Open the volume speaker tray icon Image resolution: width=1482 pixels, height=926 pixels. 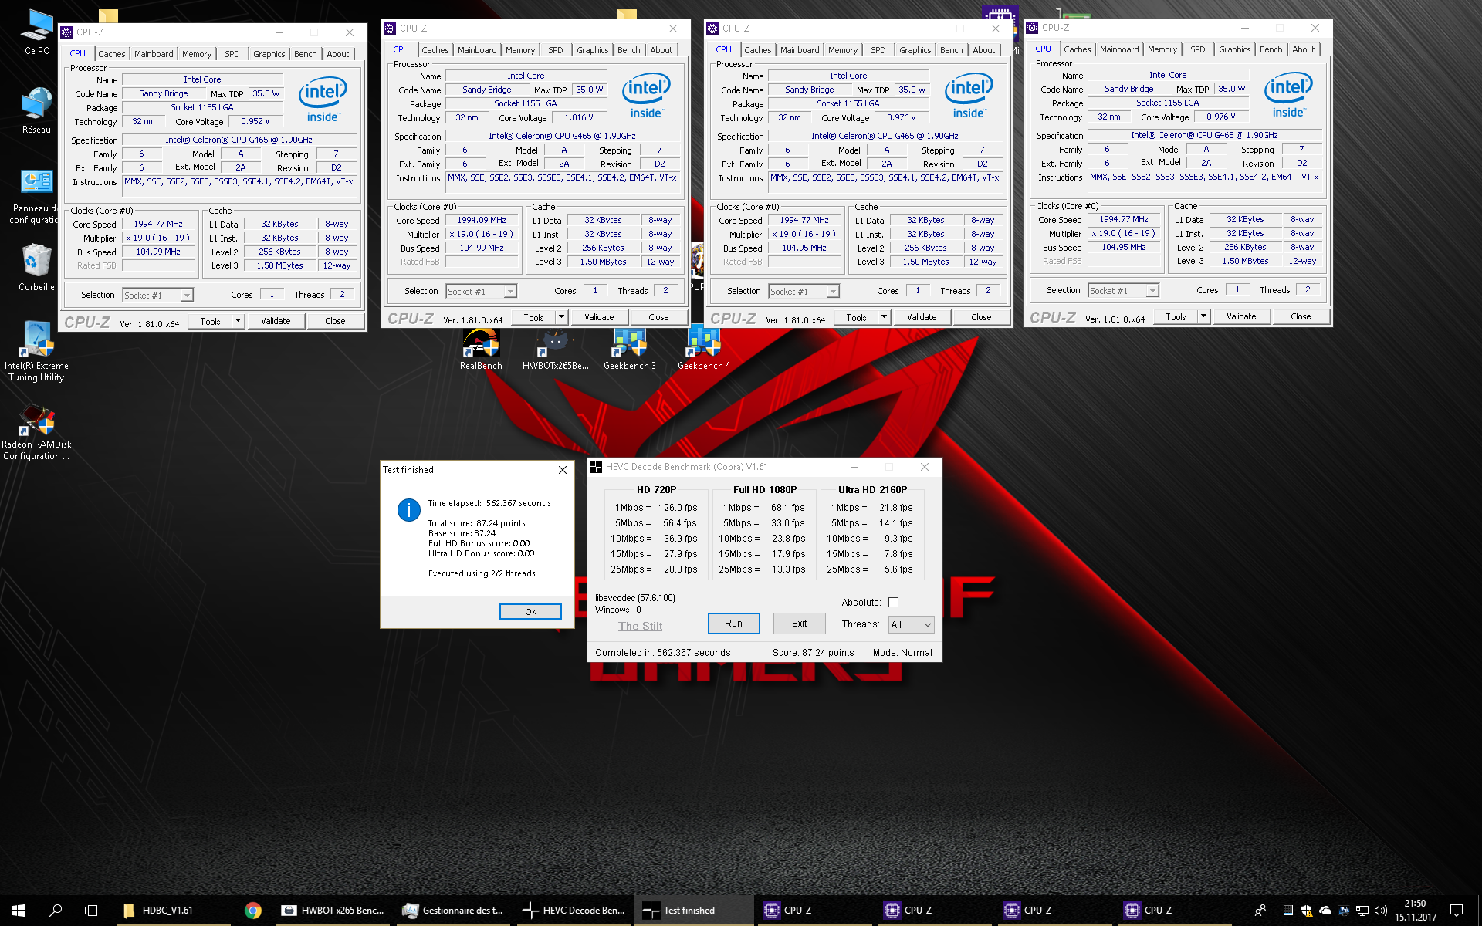1381,911
